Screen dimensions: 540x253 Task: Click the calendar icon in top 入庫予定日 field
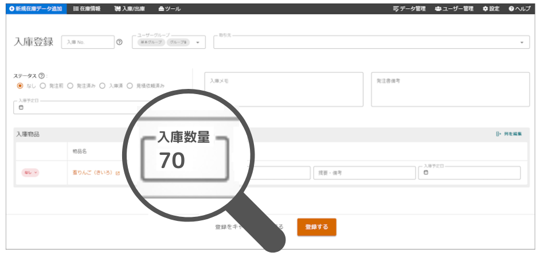tap(21, 107)
